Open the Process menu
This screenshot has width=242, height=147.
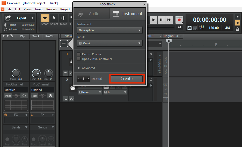click(52, 9)
